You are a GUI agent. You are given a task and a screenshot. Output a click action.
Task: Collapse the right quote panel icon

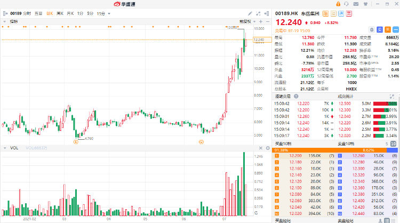[267, 13]
